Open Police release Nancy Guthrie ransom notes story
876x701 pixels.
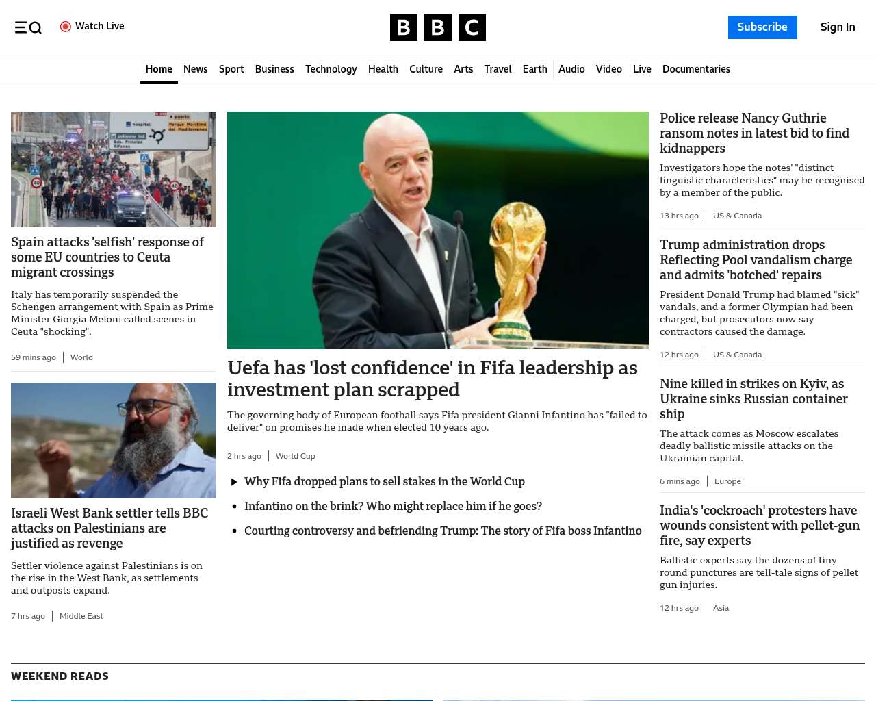click(754, 133)
